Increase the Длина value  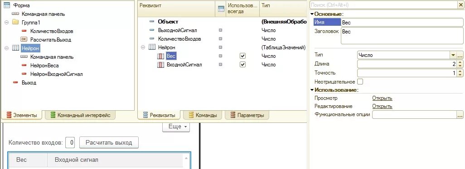pos(460,62)
